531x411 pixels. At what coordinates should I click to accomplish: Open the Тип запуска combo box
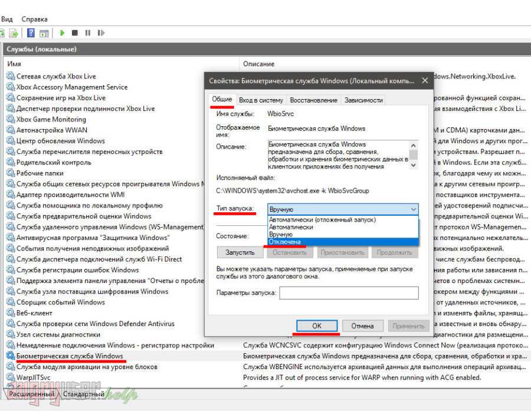(343, 209)
